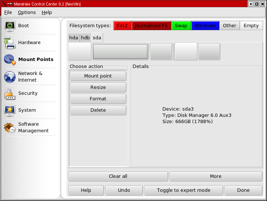Click the More button
267x201 pixels.
tap(216, 176)
